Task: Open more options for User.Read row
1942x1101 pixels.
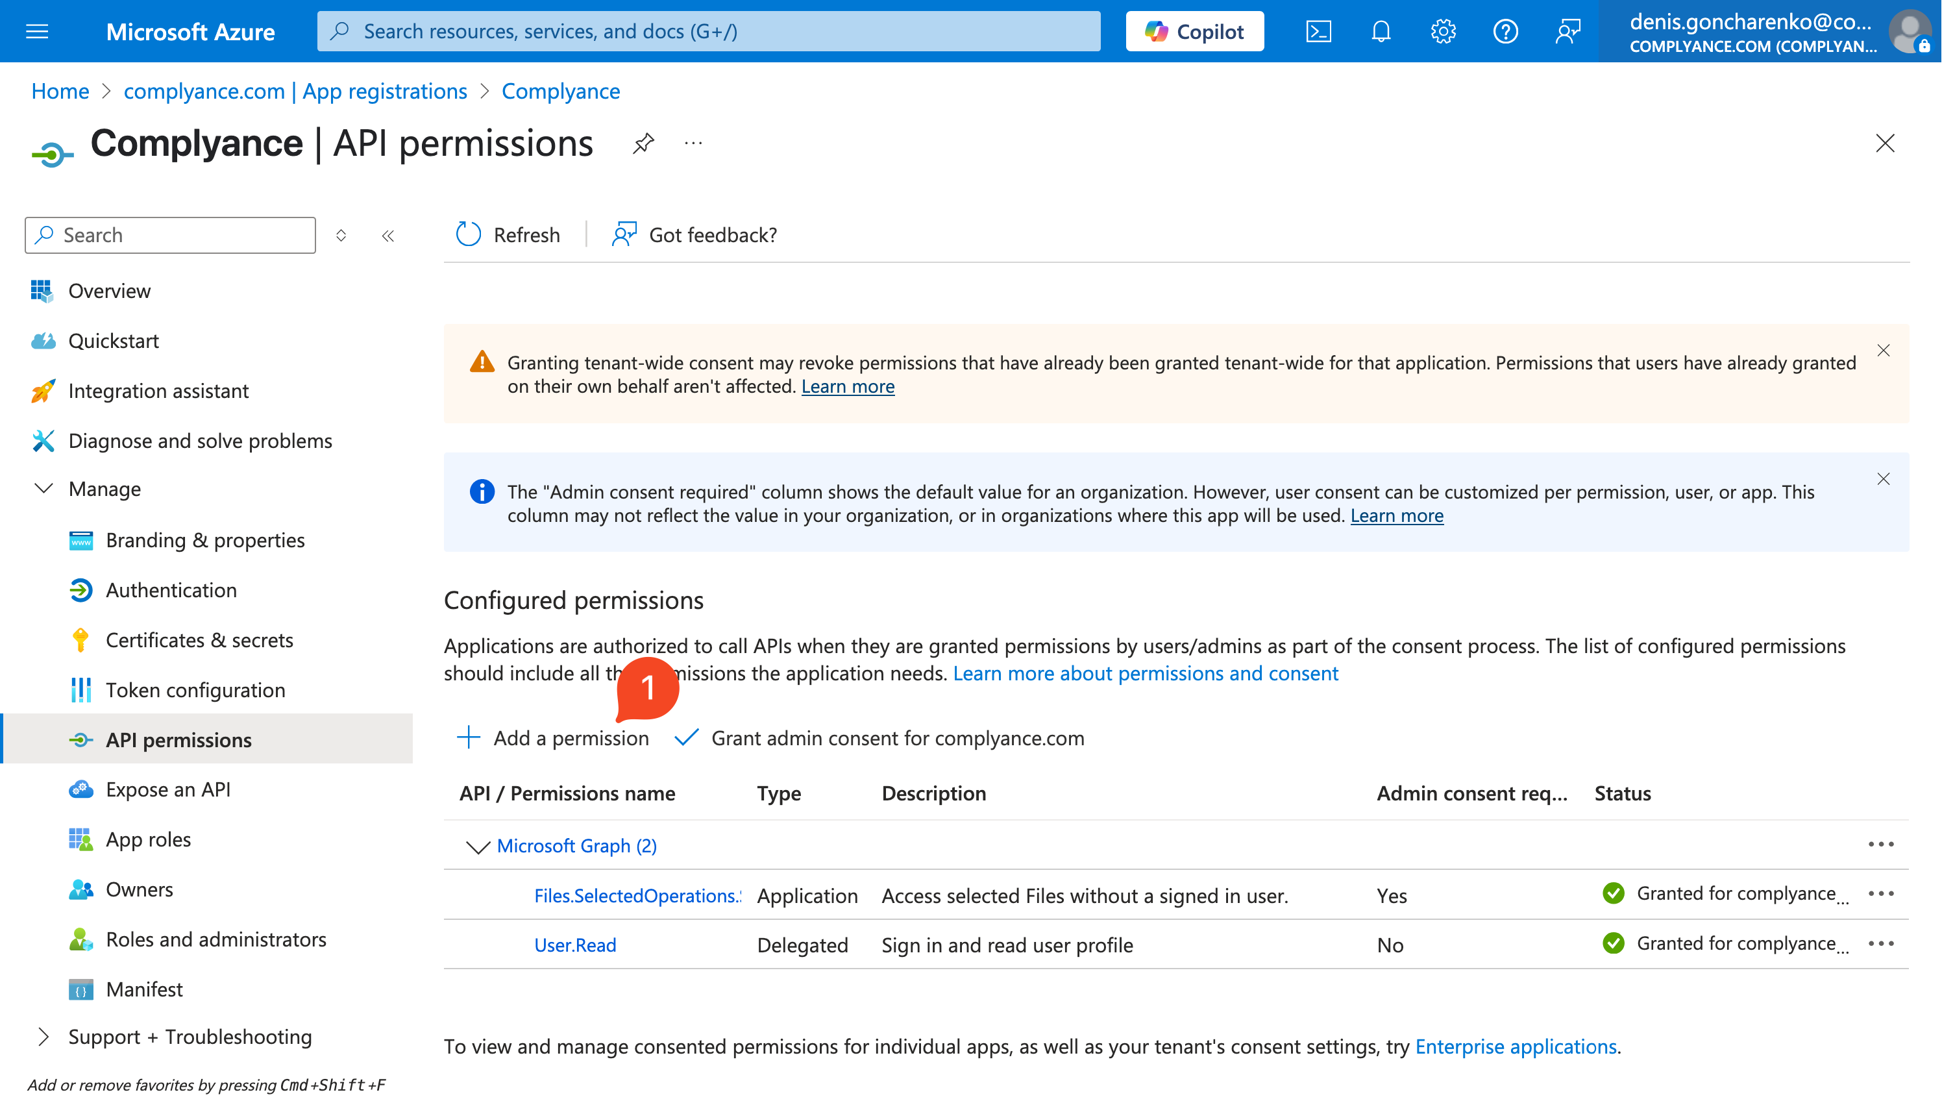Action: (x=1881, y=944)
